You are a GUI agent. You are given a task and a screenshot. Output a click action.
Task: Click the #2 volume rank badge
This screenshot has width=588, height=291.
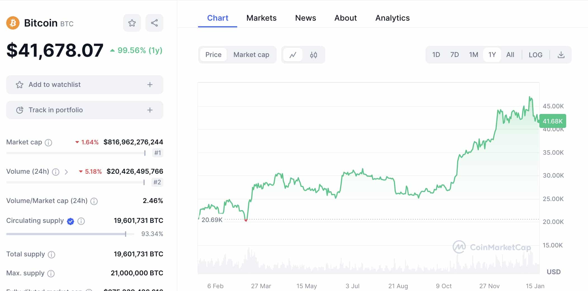pos(157,182)
